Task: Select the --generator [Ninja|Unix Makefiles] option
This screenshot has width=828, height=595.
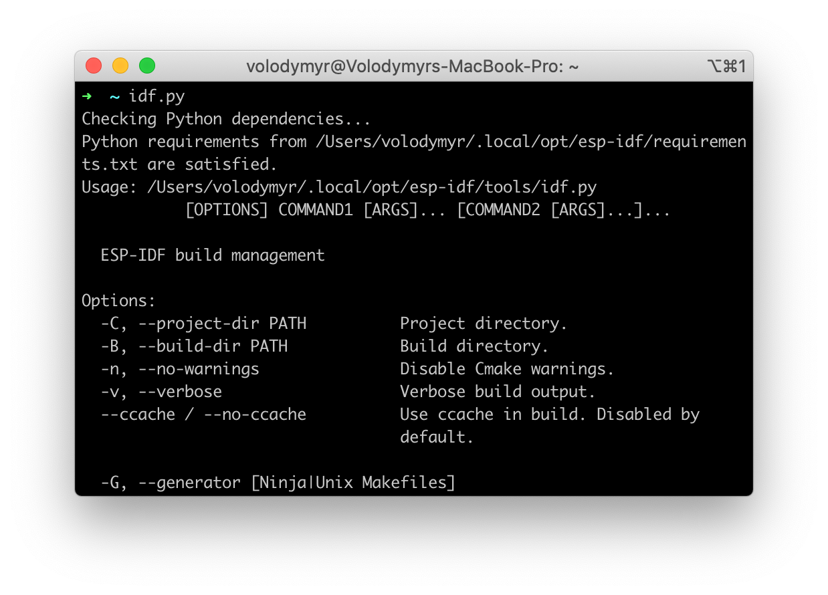Action: [277, 482]
